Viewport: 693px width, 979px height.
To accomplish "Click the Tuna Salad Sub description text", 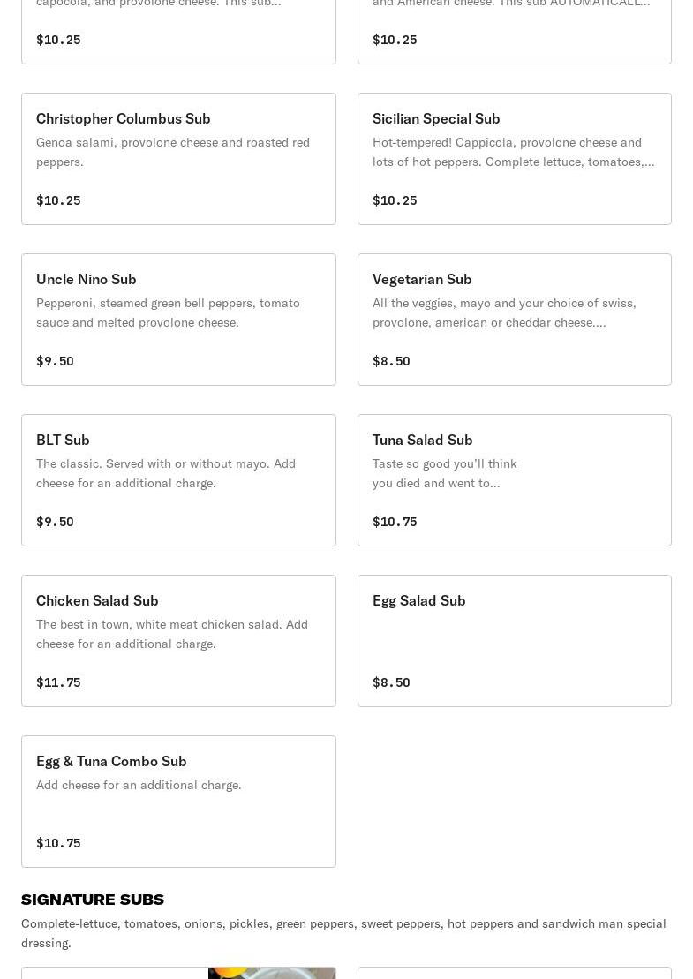I will [445, 473].
